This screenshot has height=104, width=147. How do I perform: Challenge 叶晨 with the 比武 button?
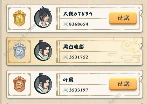click(123, 84)
